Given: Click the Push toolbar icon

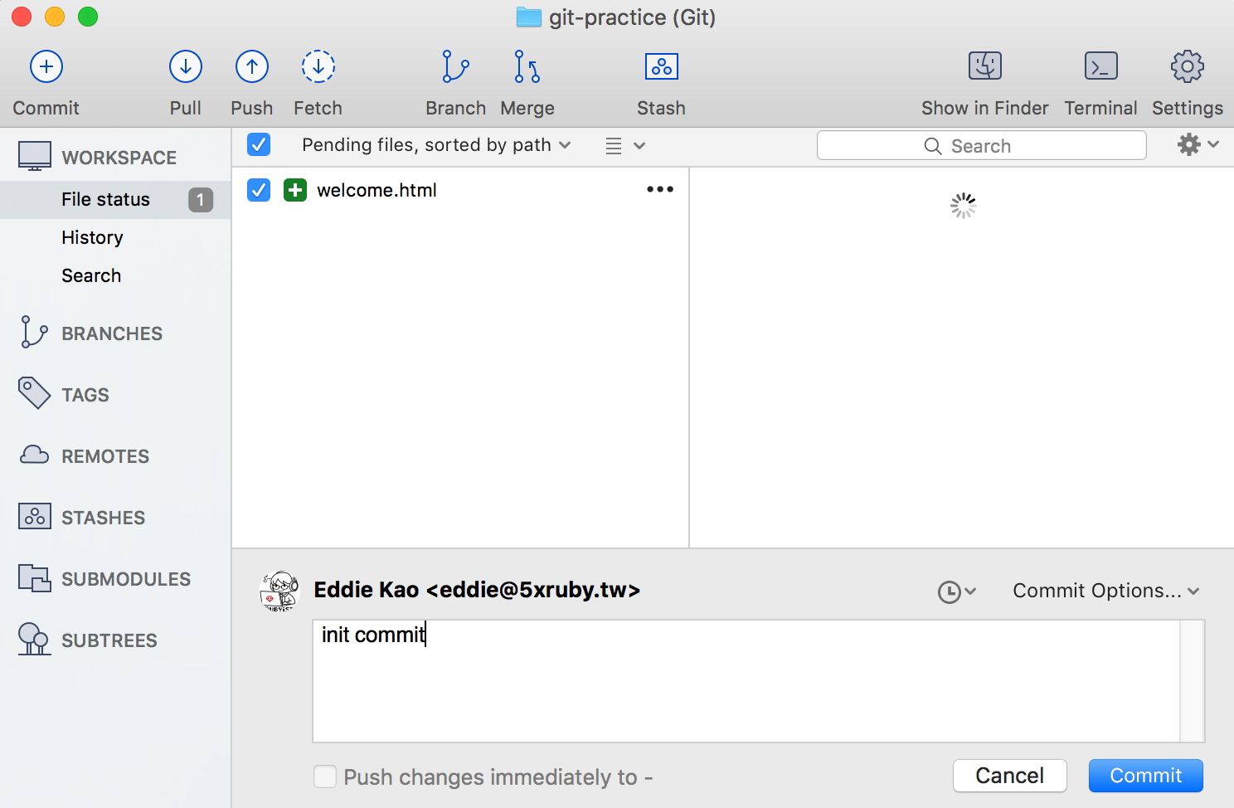Looking at the screenshot, I should click(x=251, y=67).
